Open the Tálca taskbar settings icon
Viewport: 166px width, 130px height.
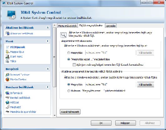tap(8, 61)
